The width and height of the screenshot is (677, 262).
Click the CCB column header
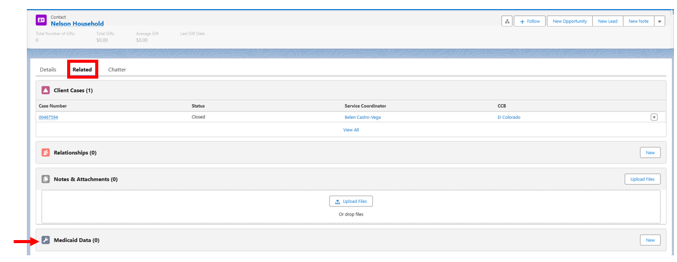tap(502, 105)
